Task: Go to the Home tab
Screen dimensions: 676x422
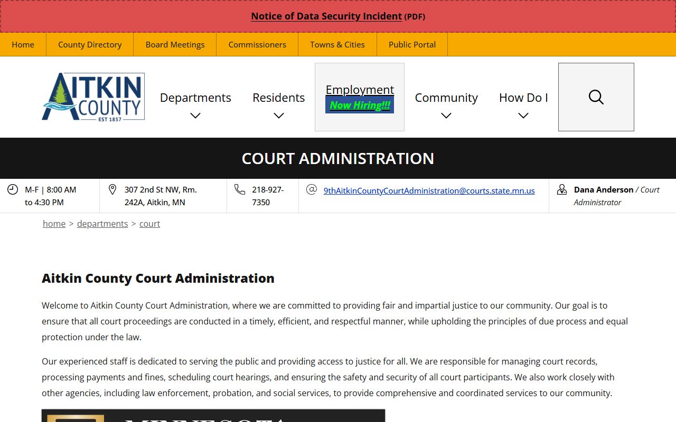Action: click(x=23, y=44)
